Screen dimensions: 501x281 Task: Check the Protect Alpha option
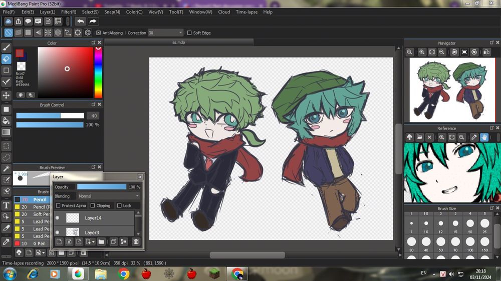[x=58, y=205]
